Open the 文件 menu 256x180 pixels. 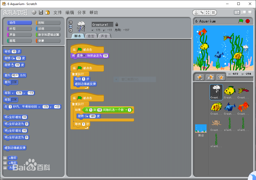point(58,12)
